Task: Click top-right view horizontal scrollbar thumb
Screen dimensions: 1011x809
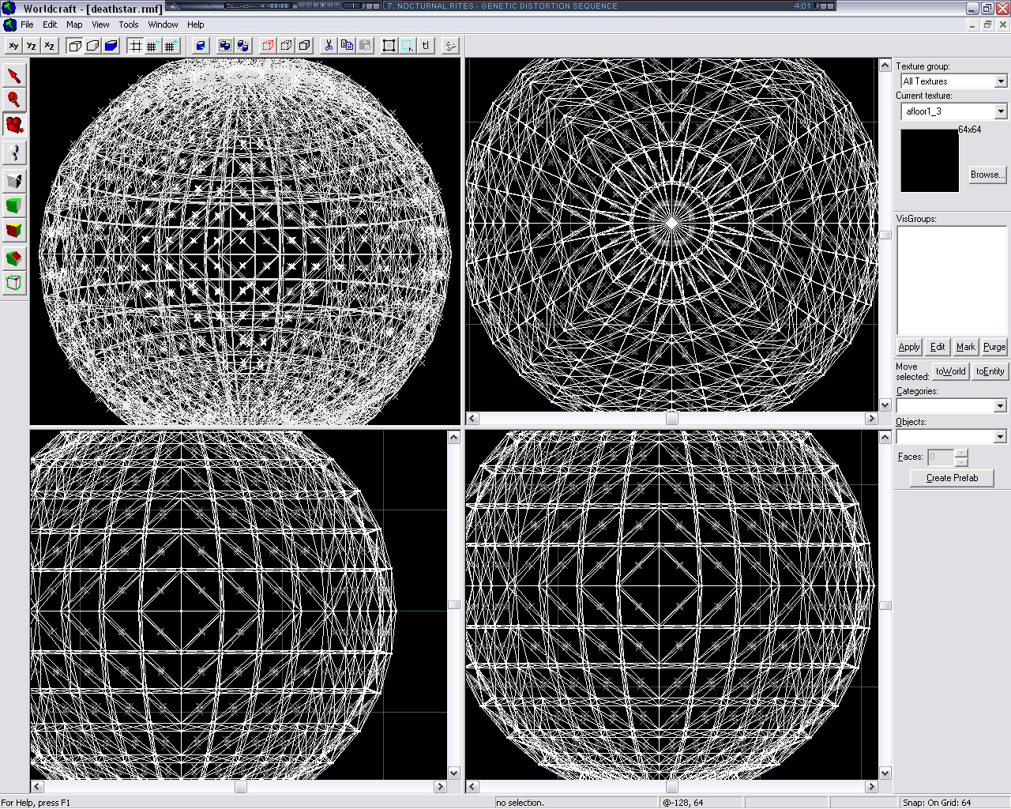Action: point(671,419)
